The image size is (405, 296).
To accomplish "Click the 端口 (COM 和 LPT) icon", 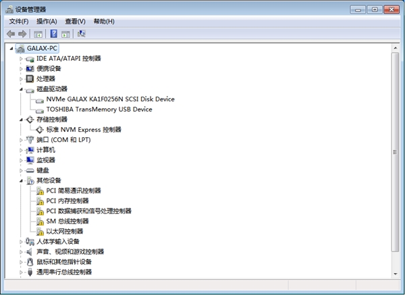I will click(x=30, y=140).
